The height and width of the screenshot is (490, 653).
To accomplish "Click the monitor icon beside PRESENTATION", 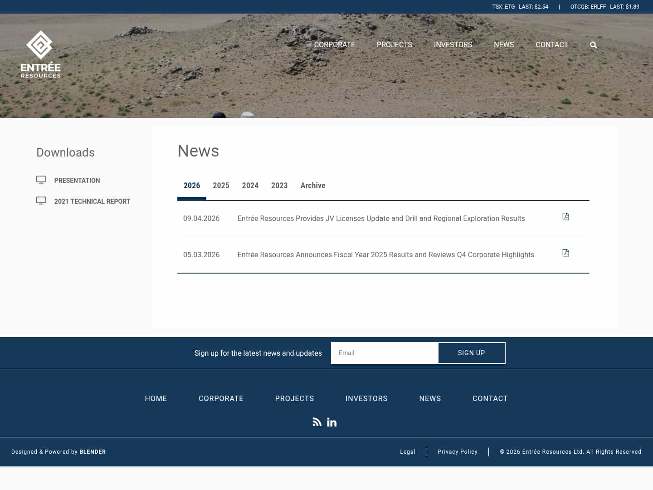I will click(x=41, y=179).
